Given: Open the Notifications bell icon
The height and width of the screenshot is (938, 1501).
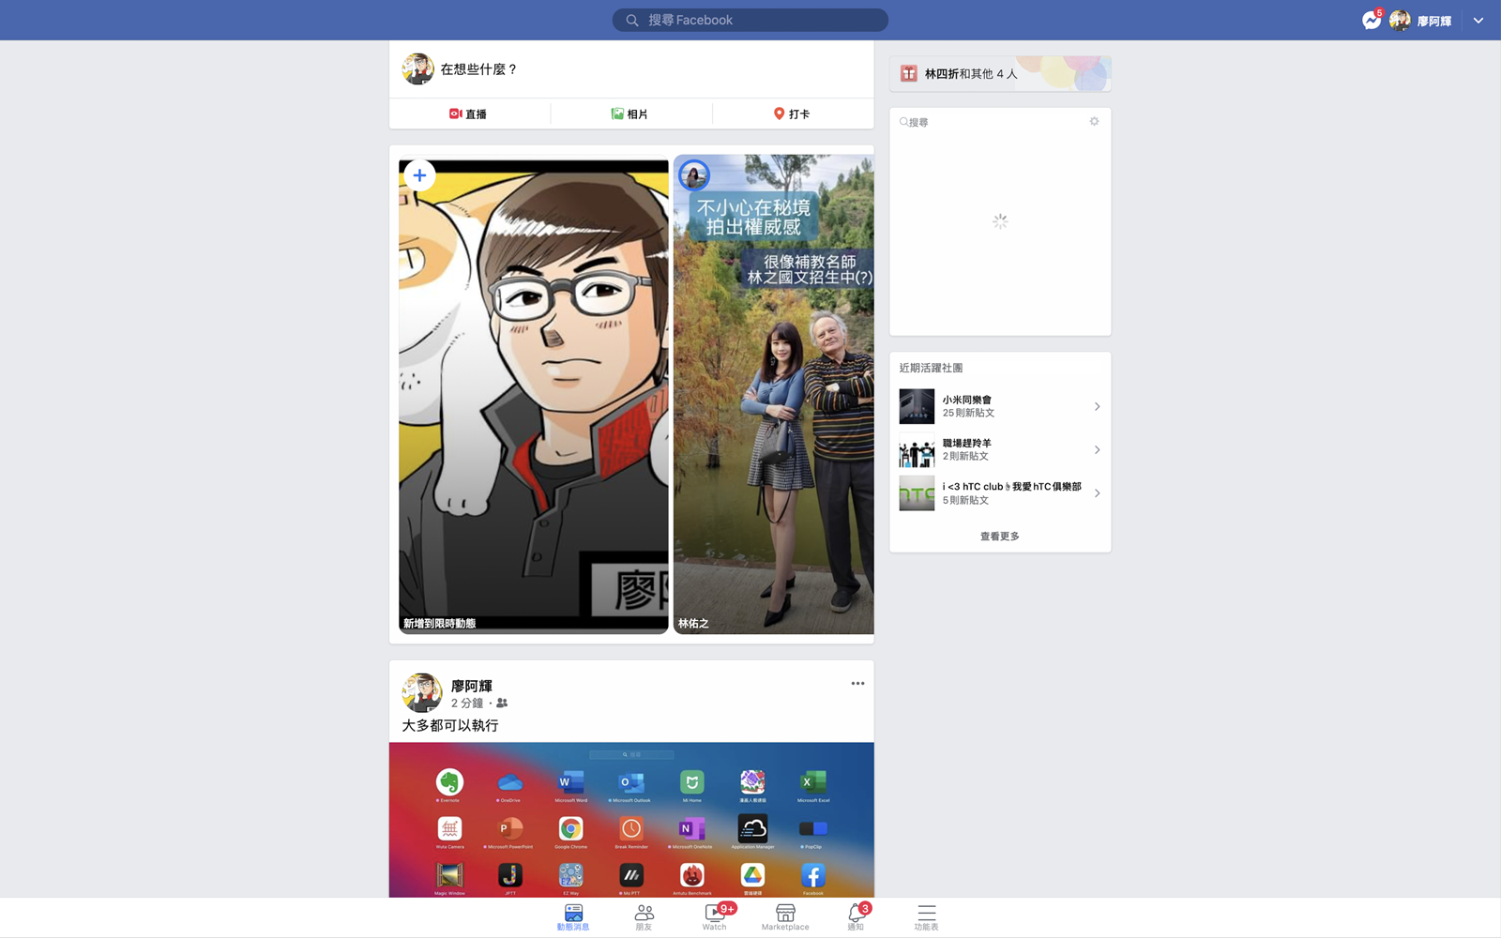Looking at the screenshot, I should (856, 915).
